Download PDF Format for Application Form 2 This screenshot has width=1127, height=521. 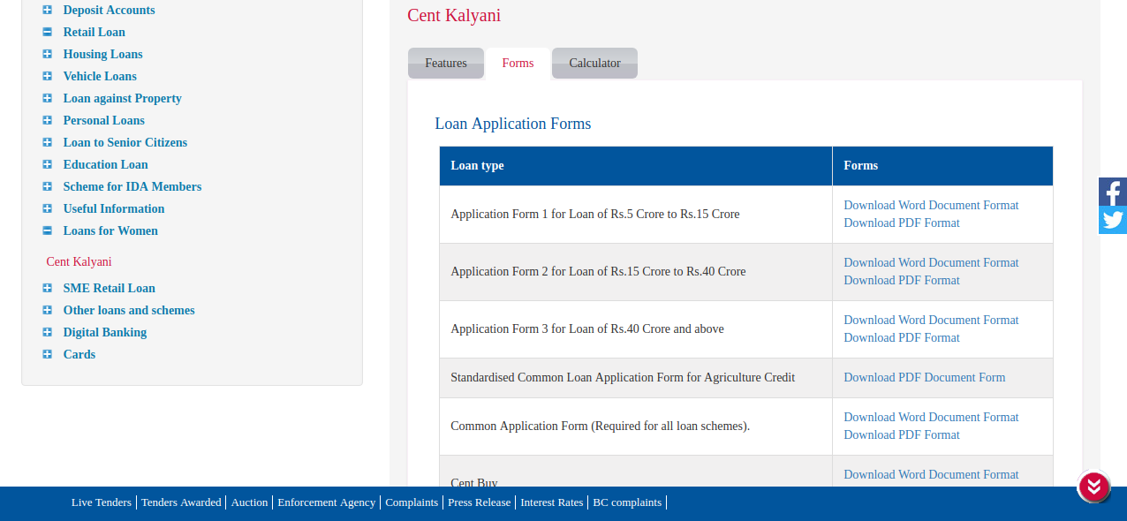tap(901, 280)
